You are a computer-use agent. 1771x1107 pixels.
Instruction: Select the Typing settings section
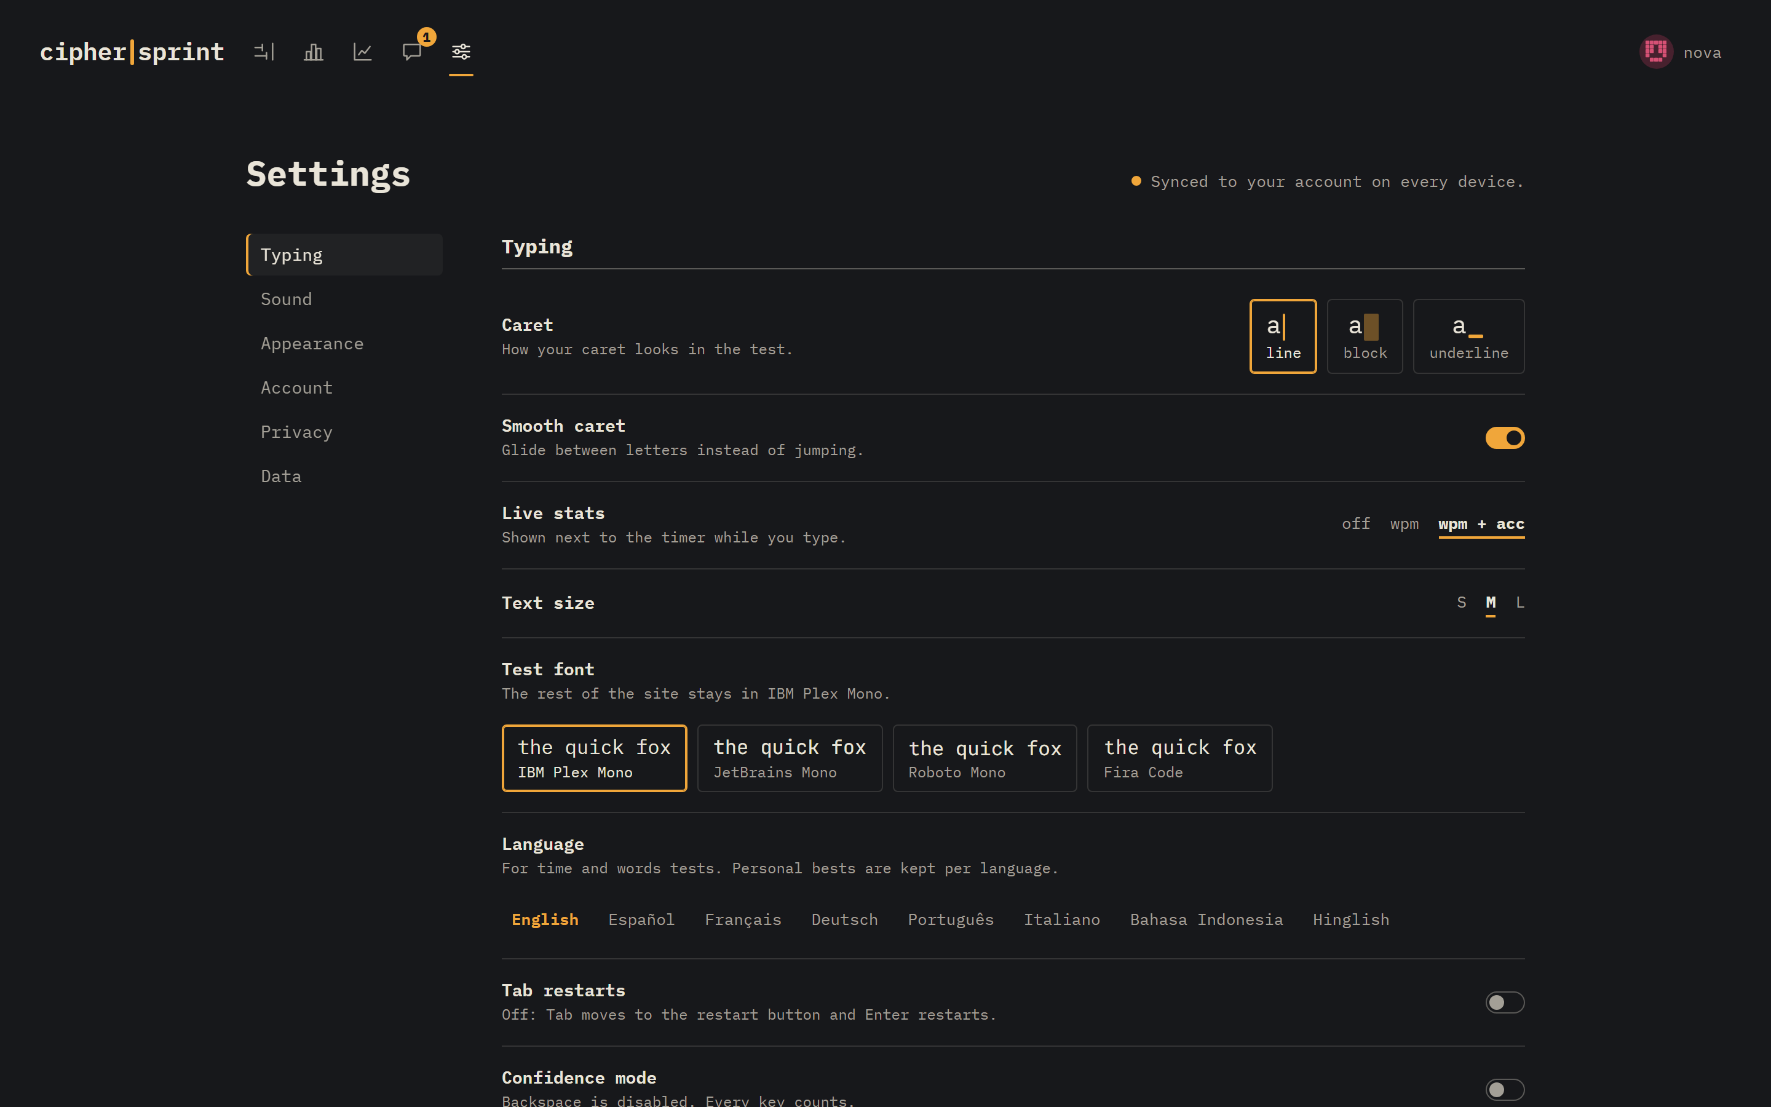(x=344, y=255)
